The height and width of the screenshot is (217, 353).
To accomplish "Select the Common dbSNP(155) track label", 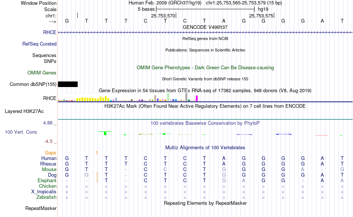I will tap(33, 84).
